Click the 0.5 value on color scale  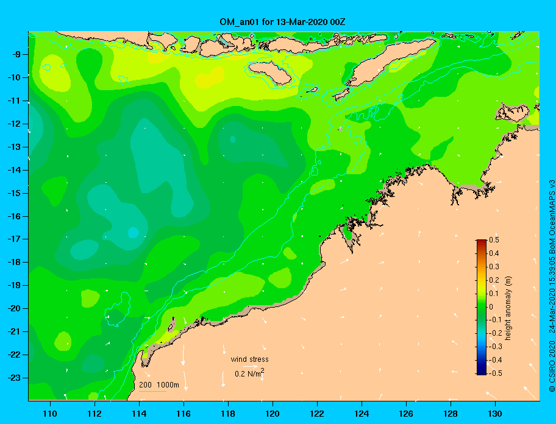pyautogui.click(x=494, y=240)
